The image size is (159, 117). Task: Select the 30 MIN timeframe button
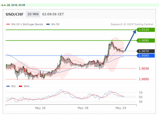[33, 14]
